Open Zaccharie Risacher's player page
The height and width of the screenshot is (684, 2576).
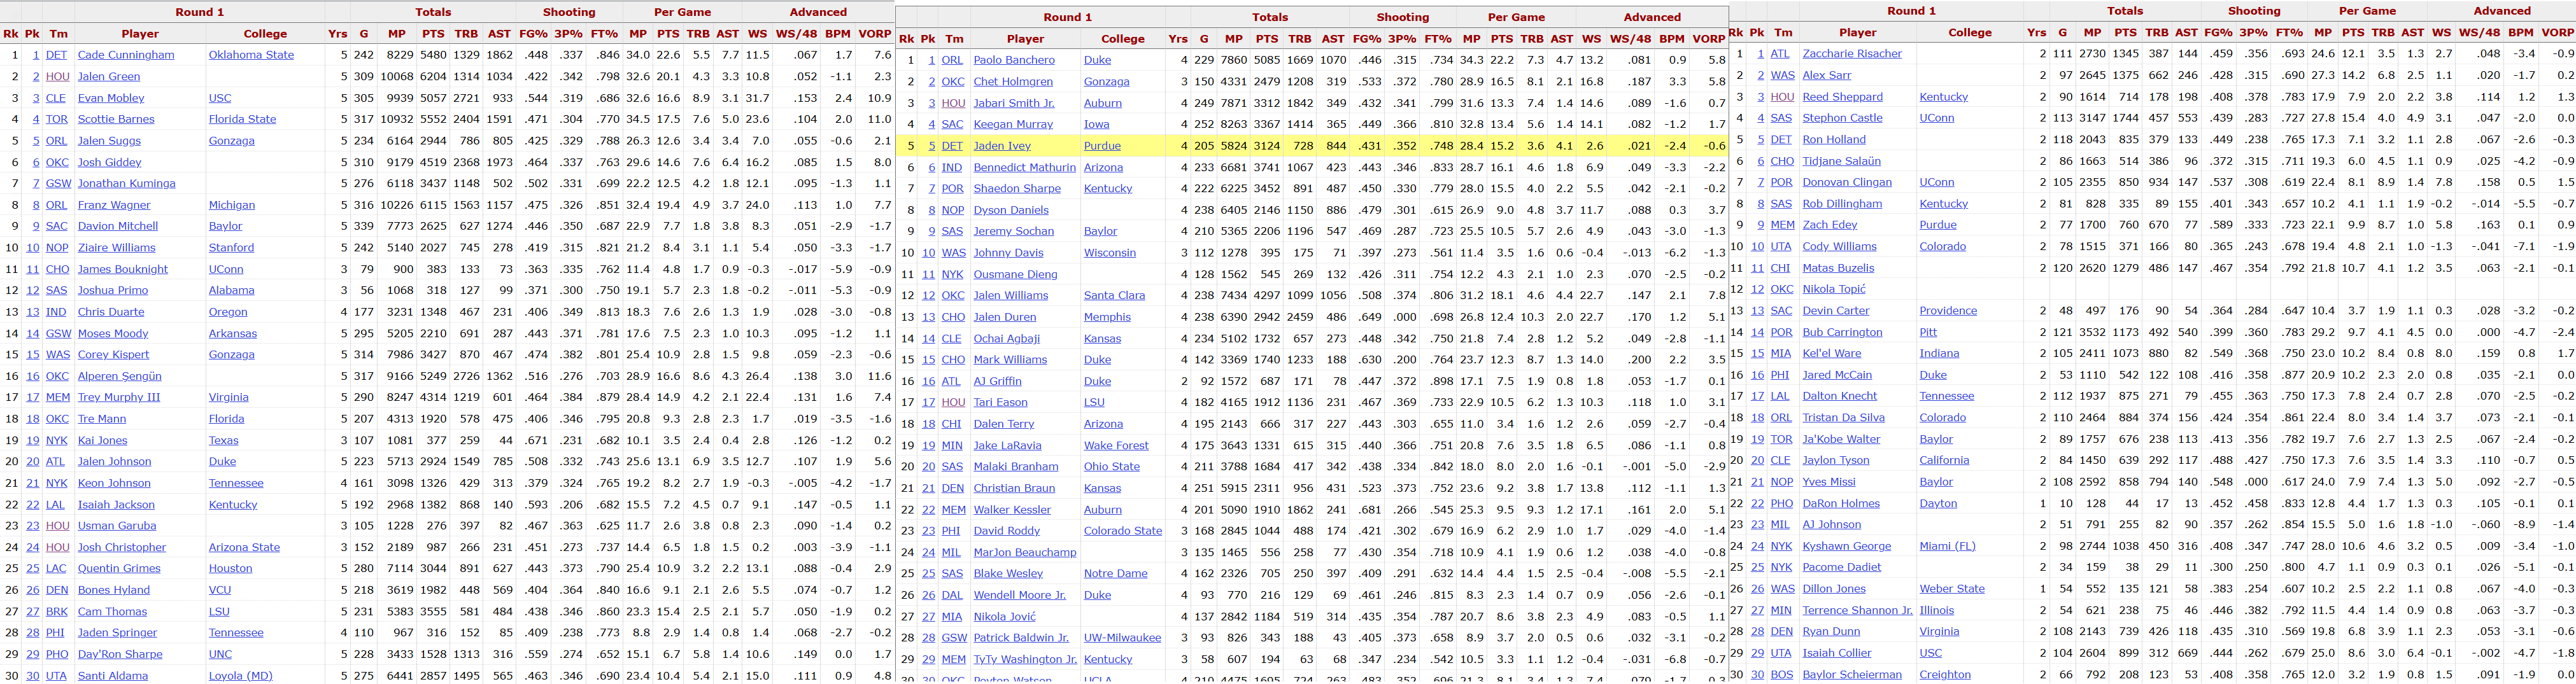[1852, 54]
